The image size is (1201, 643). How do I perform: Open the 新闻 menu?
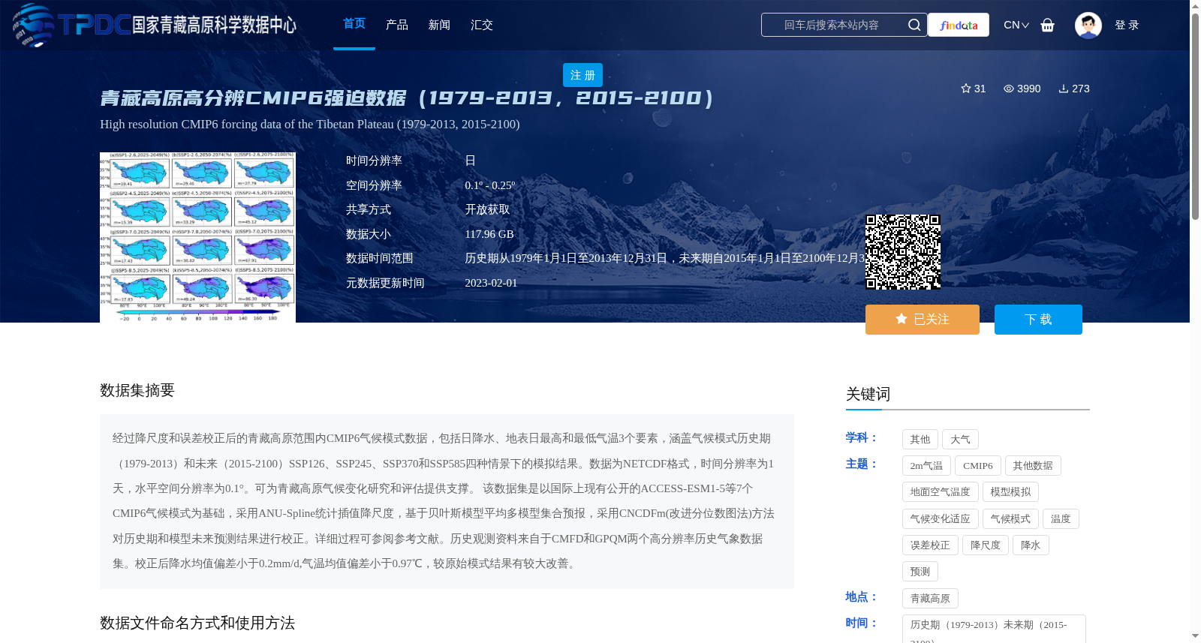(x=439, y=25)
